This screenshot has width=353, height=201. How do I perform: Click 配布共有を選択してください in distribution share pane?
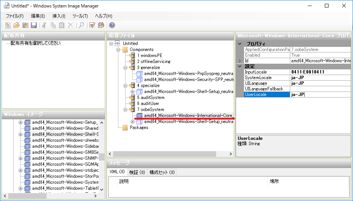(36, 43)
